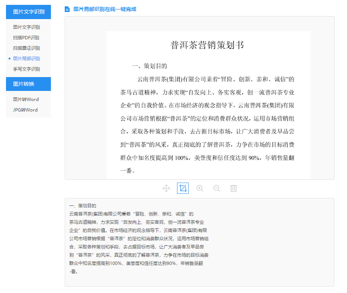This screenshot has width=347, height=293.
Task: Select the crop tool icon
Action: pos(183,188)
